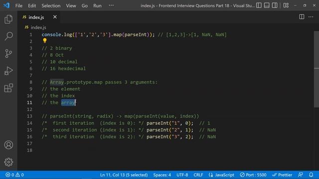The height and width of the screenshot is (179, 319).
Task: Click '// 8 Oct' comment
Action: click(x=52, y=55)
